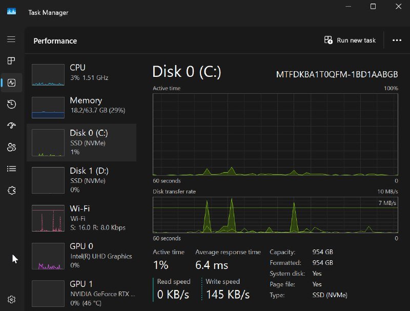This screenshot has height=311, width=410.
Task: Open Task Manager settings gear
Action: (x=12, y=299)
